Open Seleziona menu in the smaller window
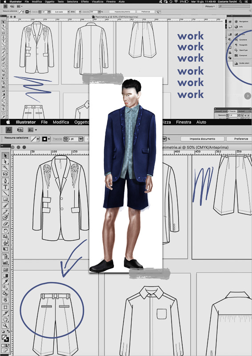252x356 pixels. coord(72,2)
